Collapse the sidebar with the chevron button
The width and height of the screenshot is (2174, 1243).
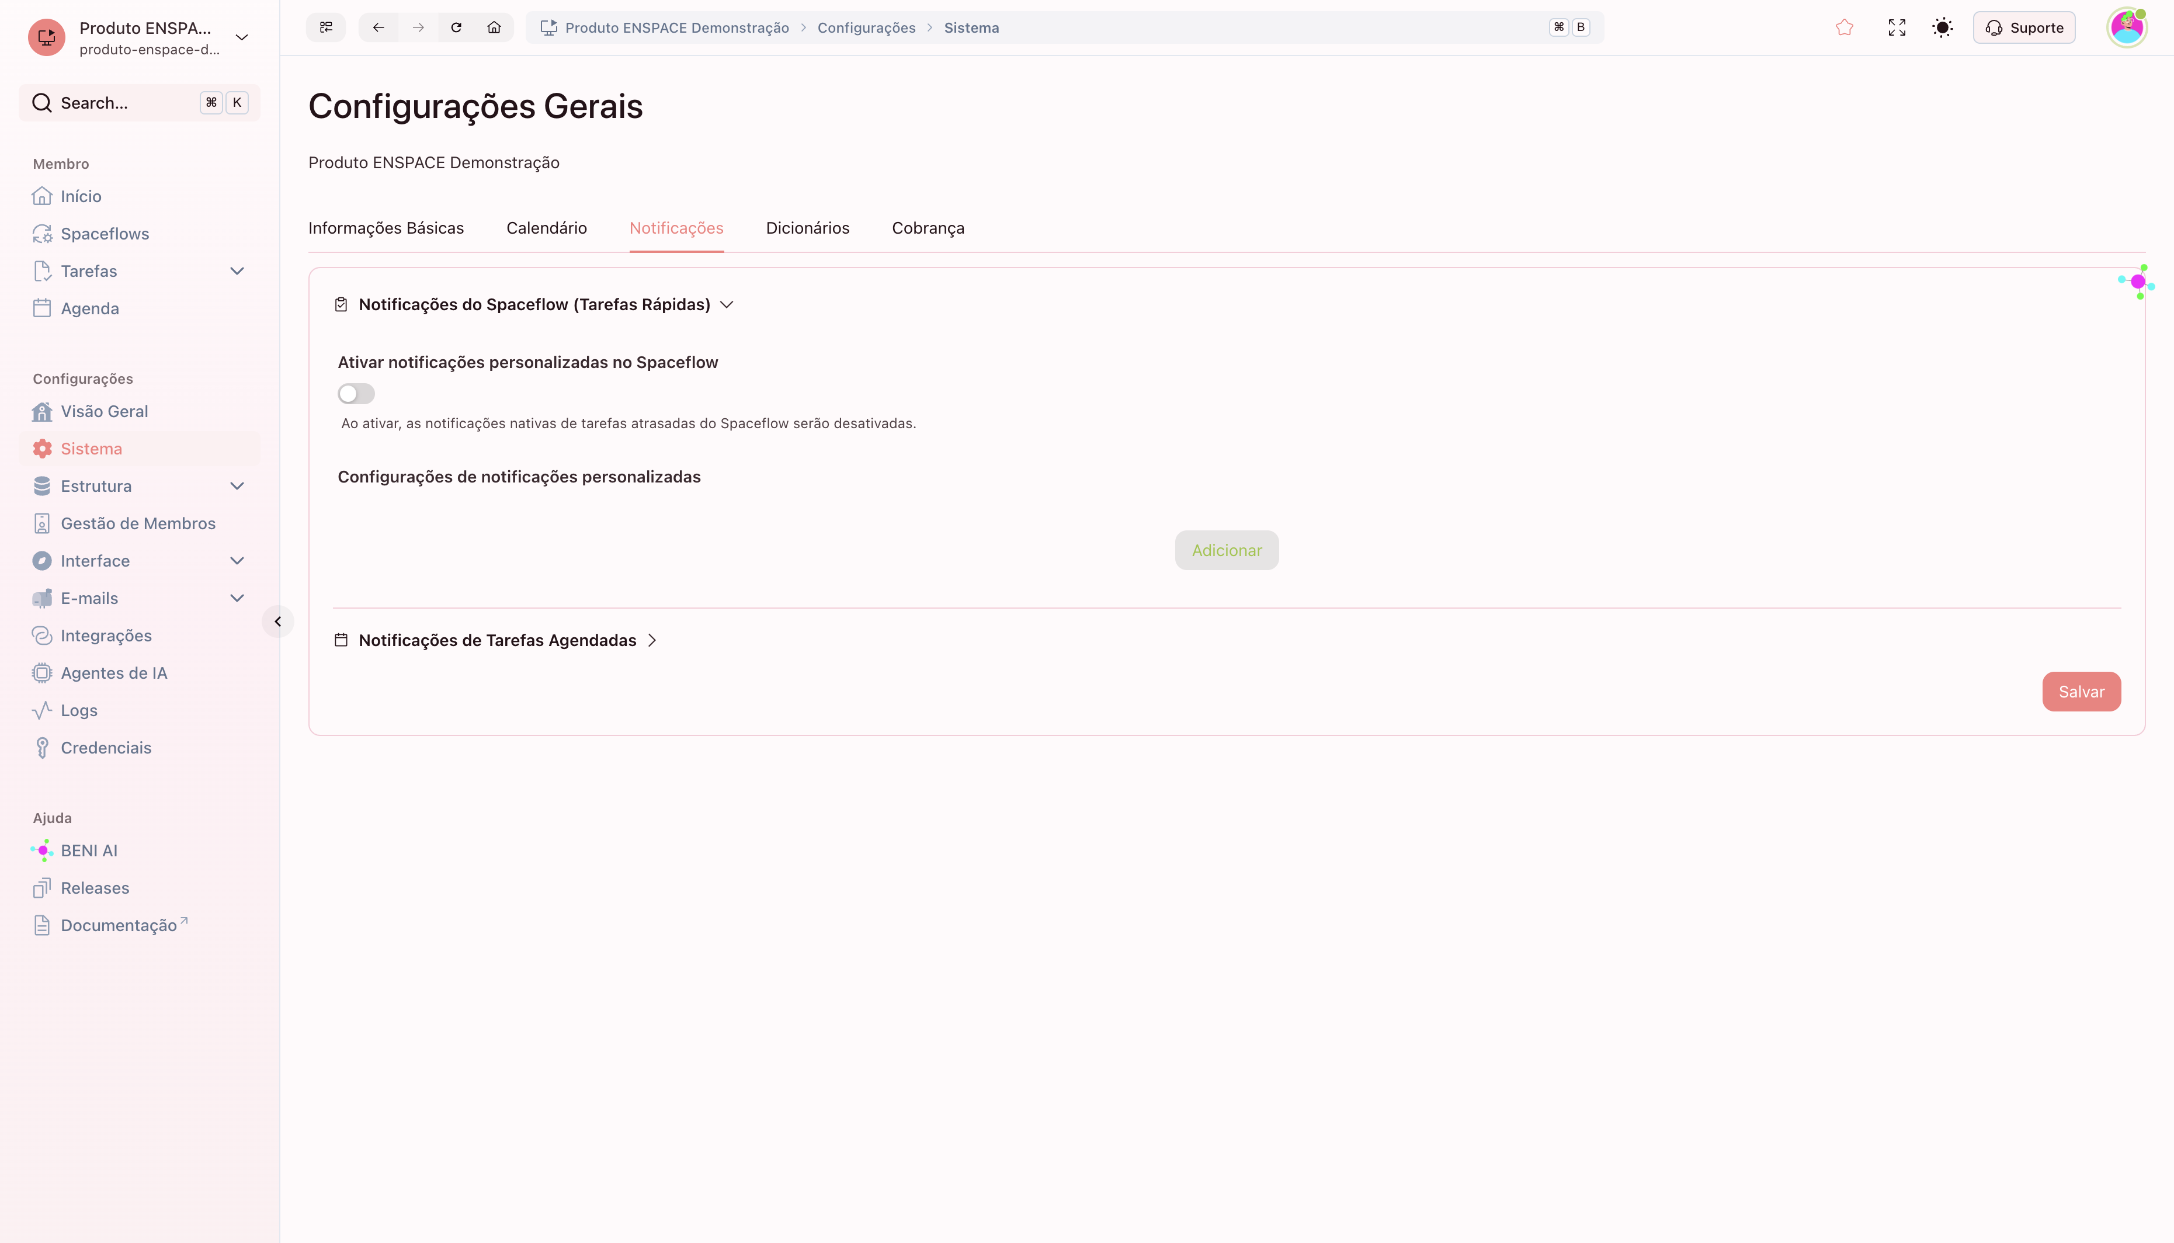277,621
